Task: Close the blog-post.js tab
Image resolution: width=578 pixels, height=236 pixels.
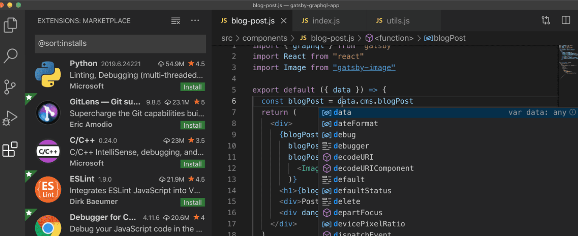Action: click(284, 21)
